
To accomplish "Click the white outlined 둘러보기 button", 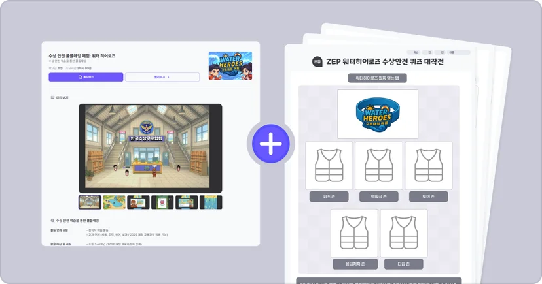I will (x=162, y=77).
